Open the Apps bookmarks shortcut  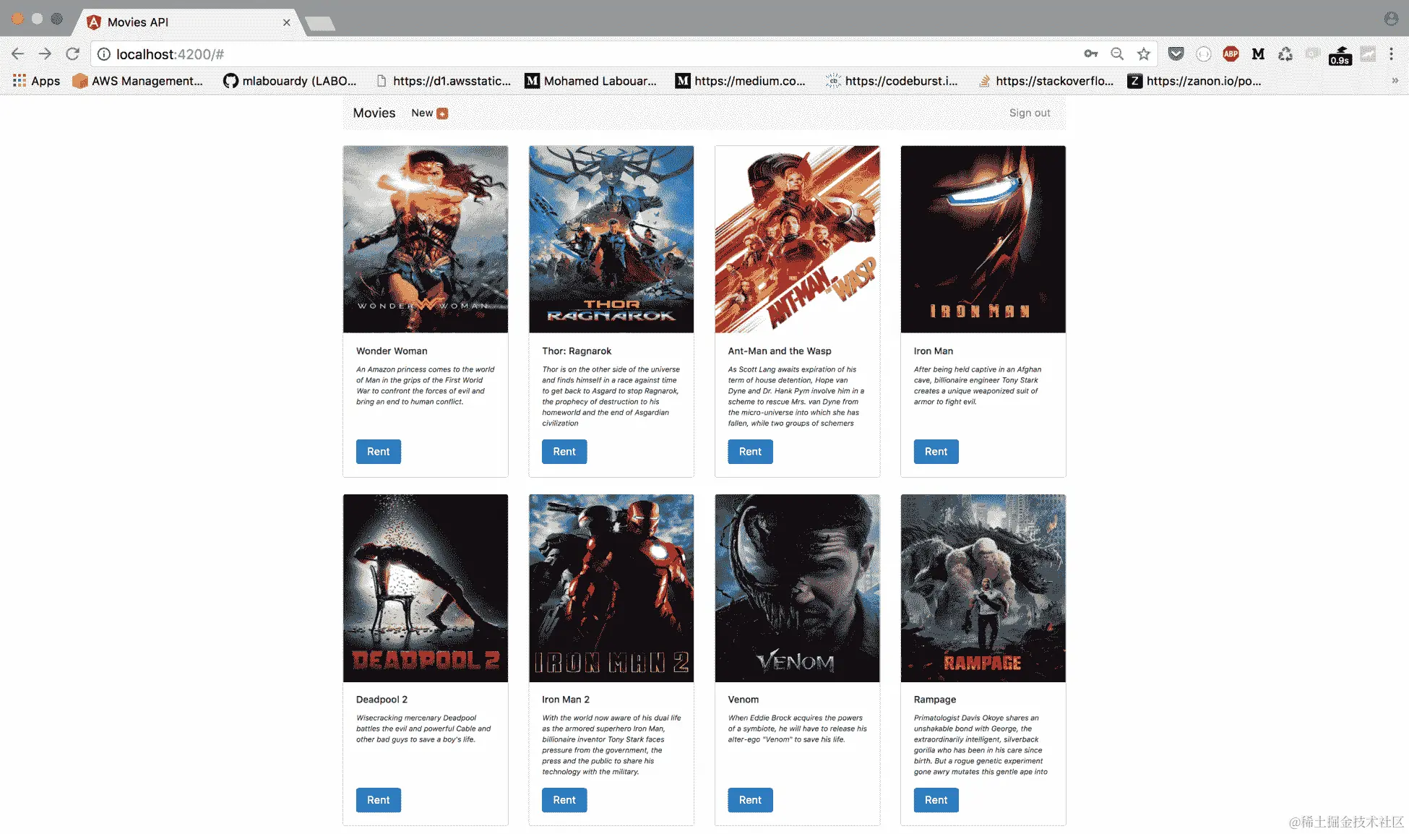click(x=36, y=81)
